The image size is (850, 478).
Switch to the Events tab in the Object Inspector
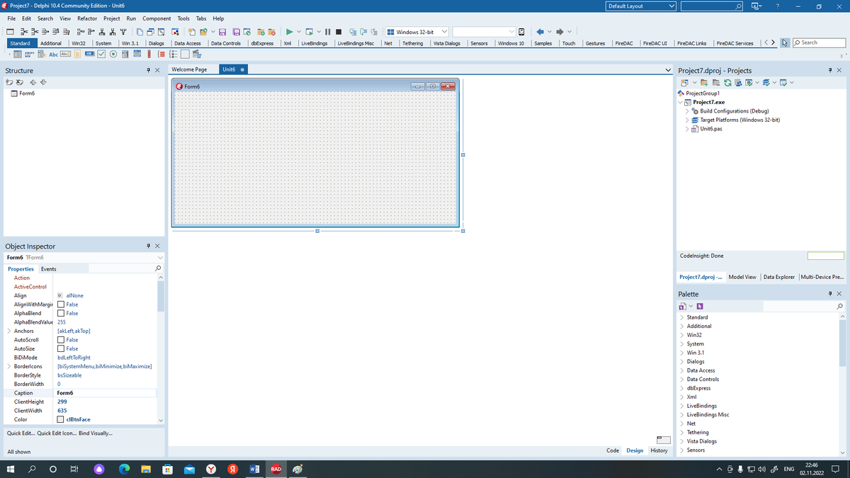coord(48,269)
